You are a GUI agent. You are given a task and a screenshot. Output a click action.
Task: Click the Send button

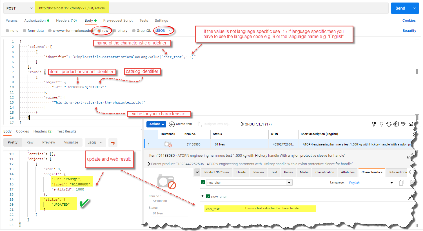coord(400,8)
